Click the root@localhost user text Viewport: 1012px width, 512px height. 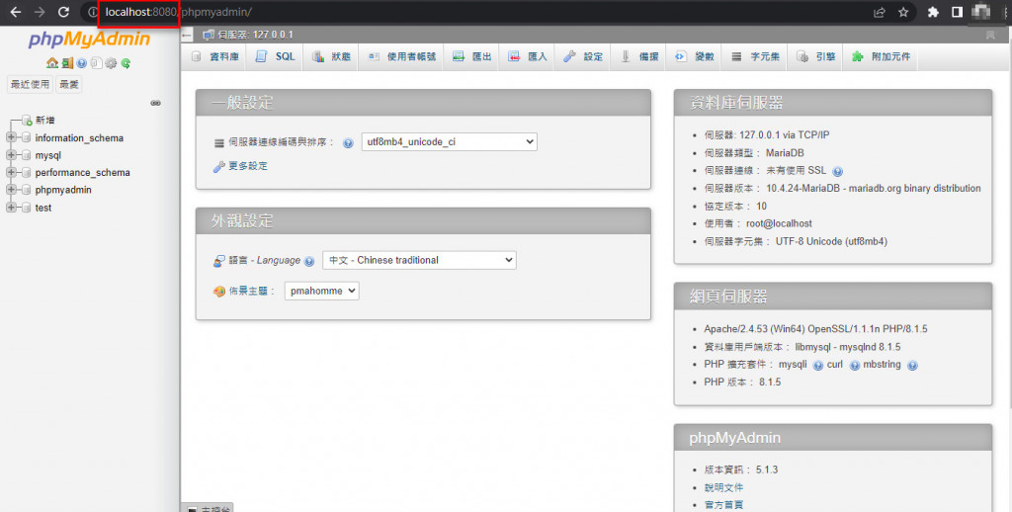point(779,223)
